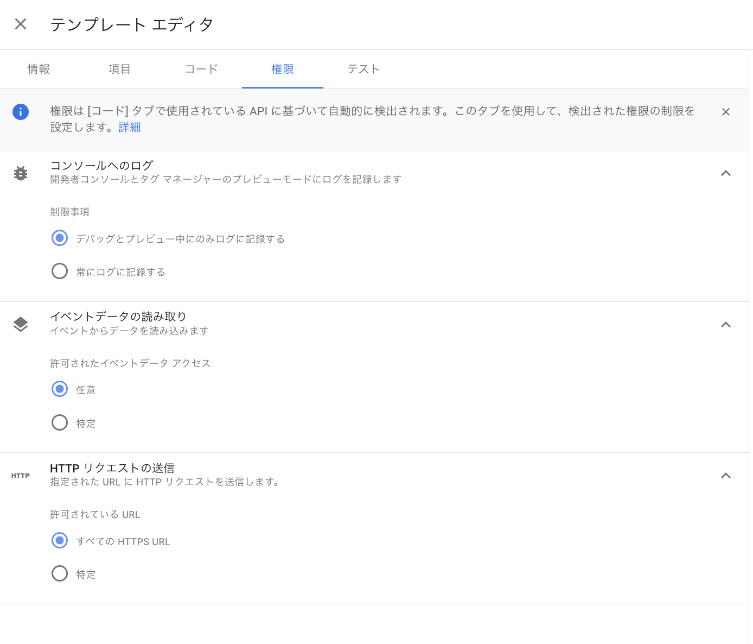Open the 項目 tab

tap(119, 69)
